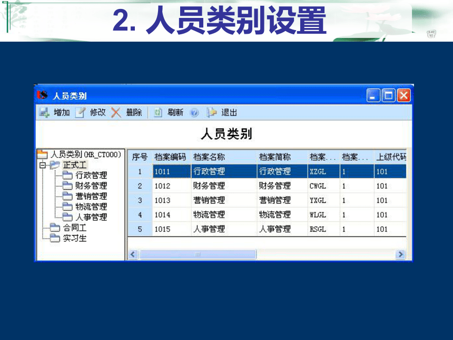Click the 退出 button label

(229, 112)
